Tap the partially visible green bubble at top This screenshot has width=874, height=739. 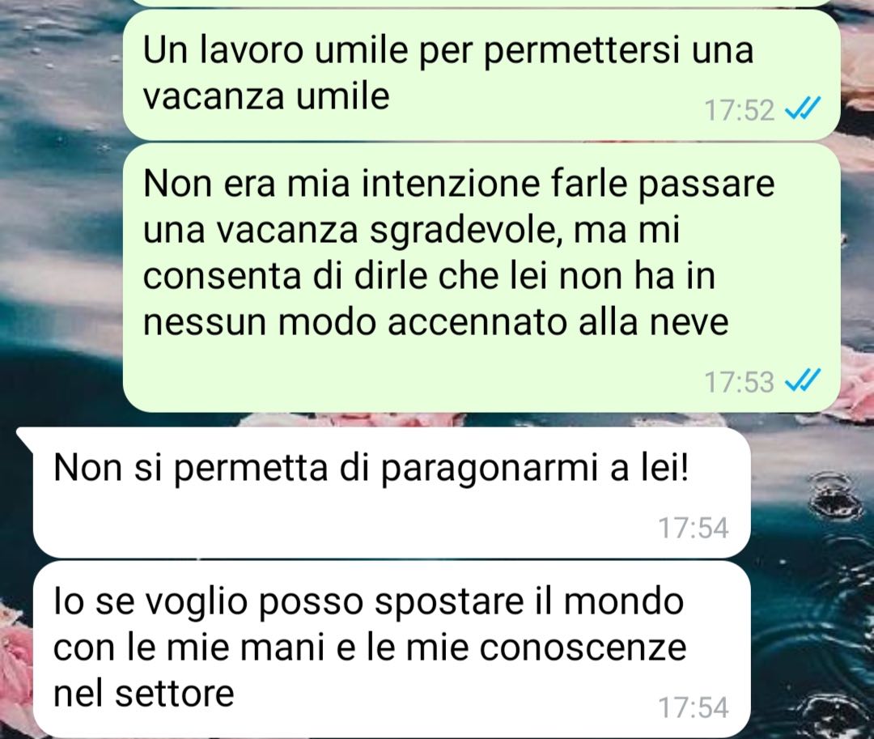coord(482,2)
